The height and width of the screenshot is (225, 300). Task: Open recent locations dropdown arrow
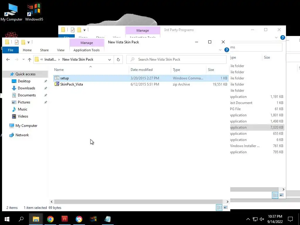[x=23, y=59]
